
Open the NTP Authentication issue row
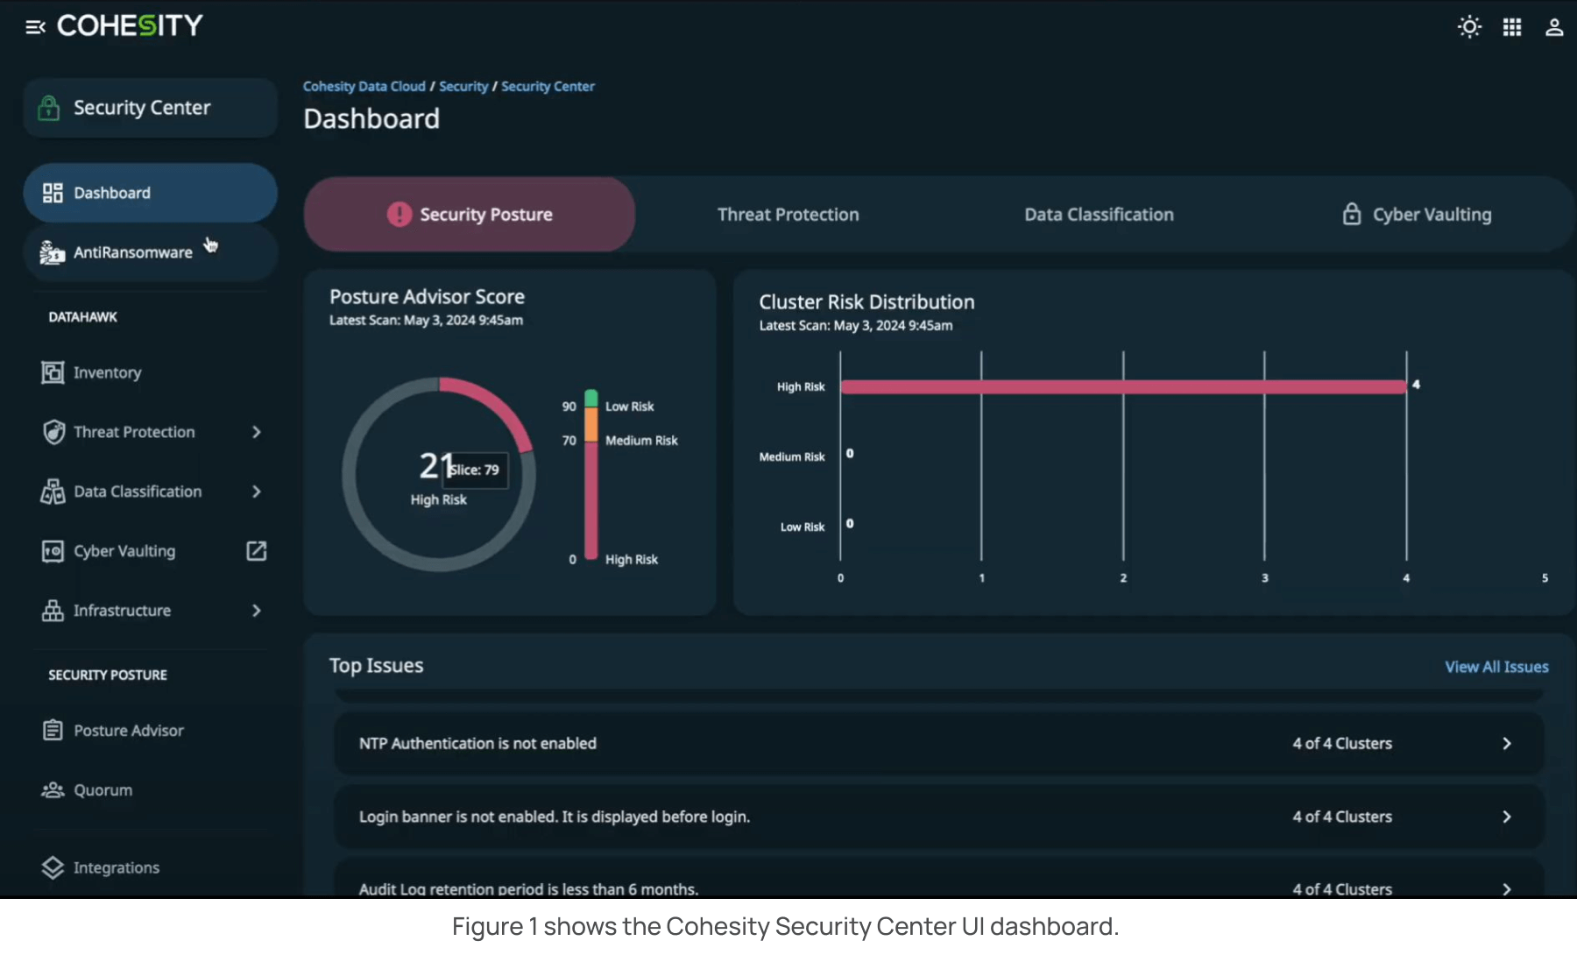pos(937,744)
